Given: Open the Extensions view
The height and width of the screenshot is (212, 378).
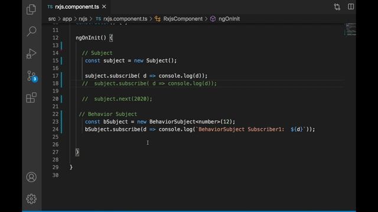Looking at the screenshot, I should (31, 98).
